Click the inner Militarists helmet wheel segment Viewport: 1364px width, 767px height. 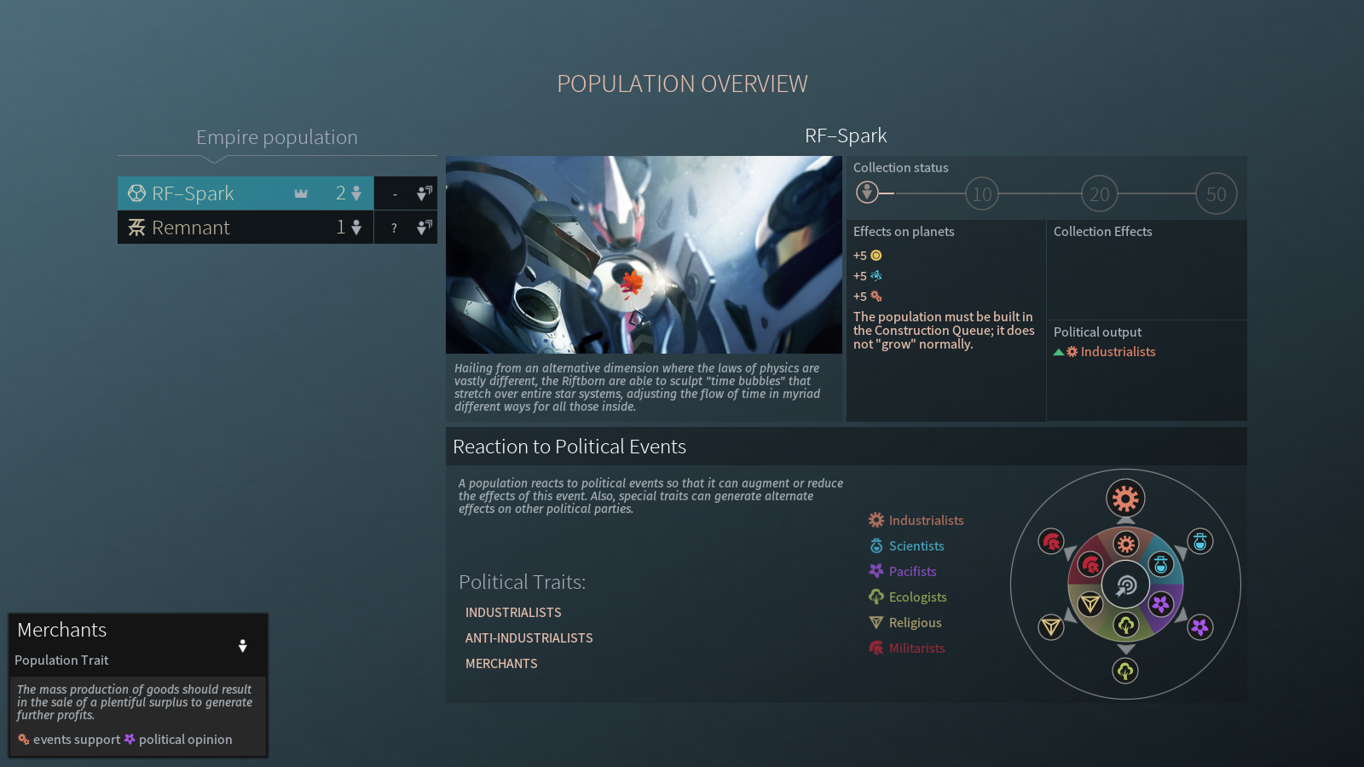[1090, 564]
